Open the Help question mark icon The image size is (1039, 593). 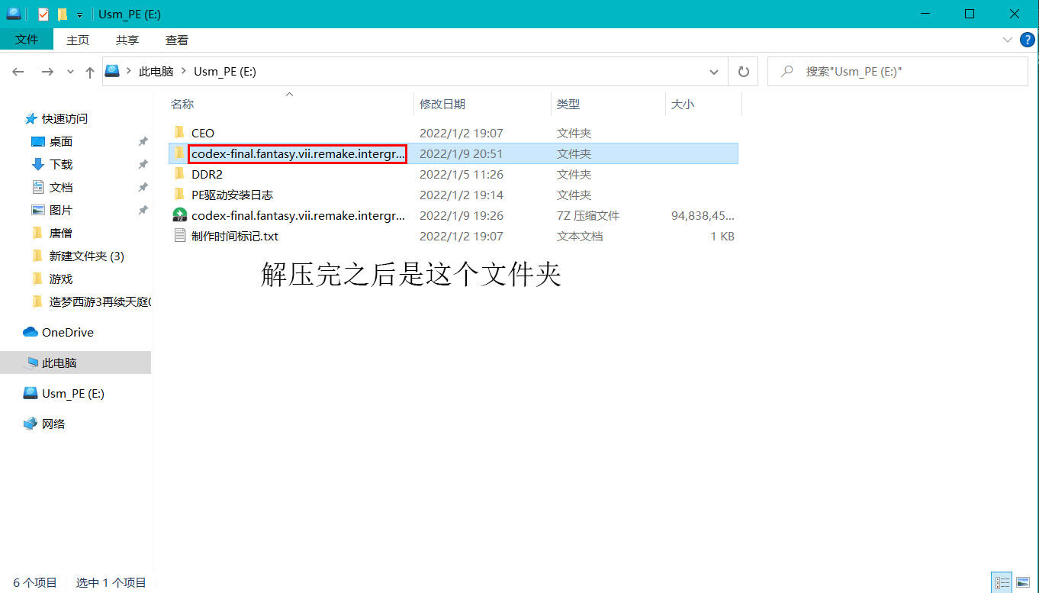pyautogui.click(x=1026, y=40)
